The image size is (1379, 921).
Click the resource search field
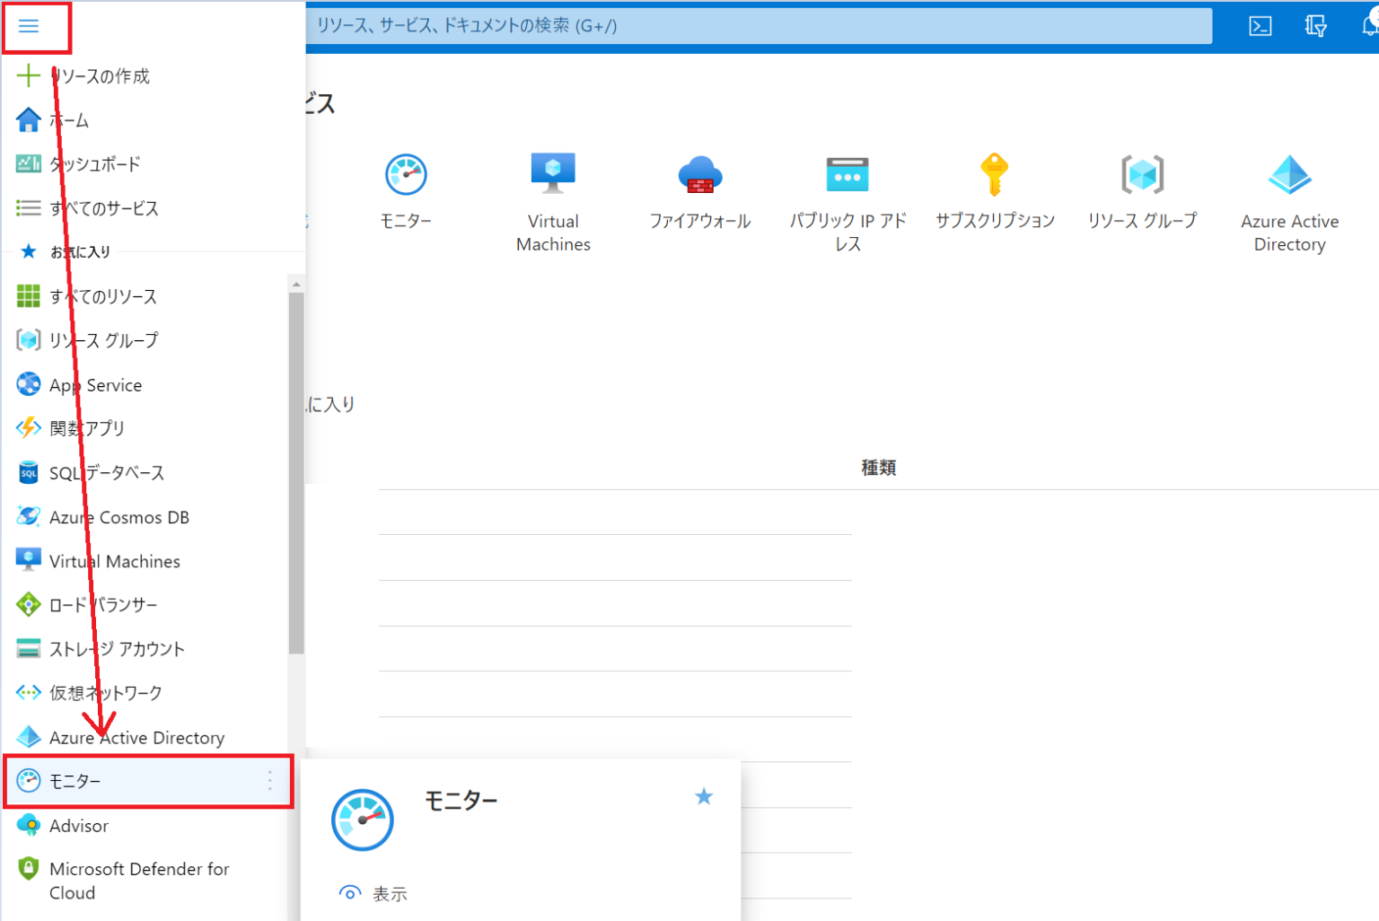(x=759, y=25)
